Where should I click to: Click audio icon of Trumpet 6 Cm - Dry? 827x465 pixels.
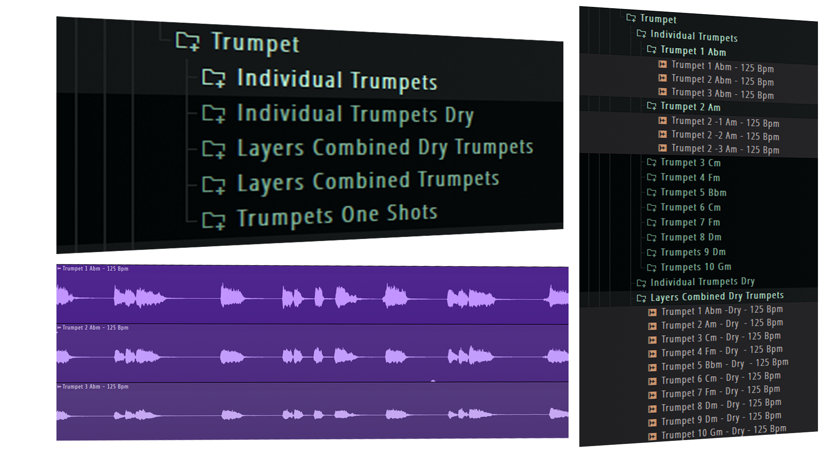(x=653, y=381)
